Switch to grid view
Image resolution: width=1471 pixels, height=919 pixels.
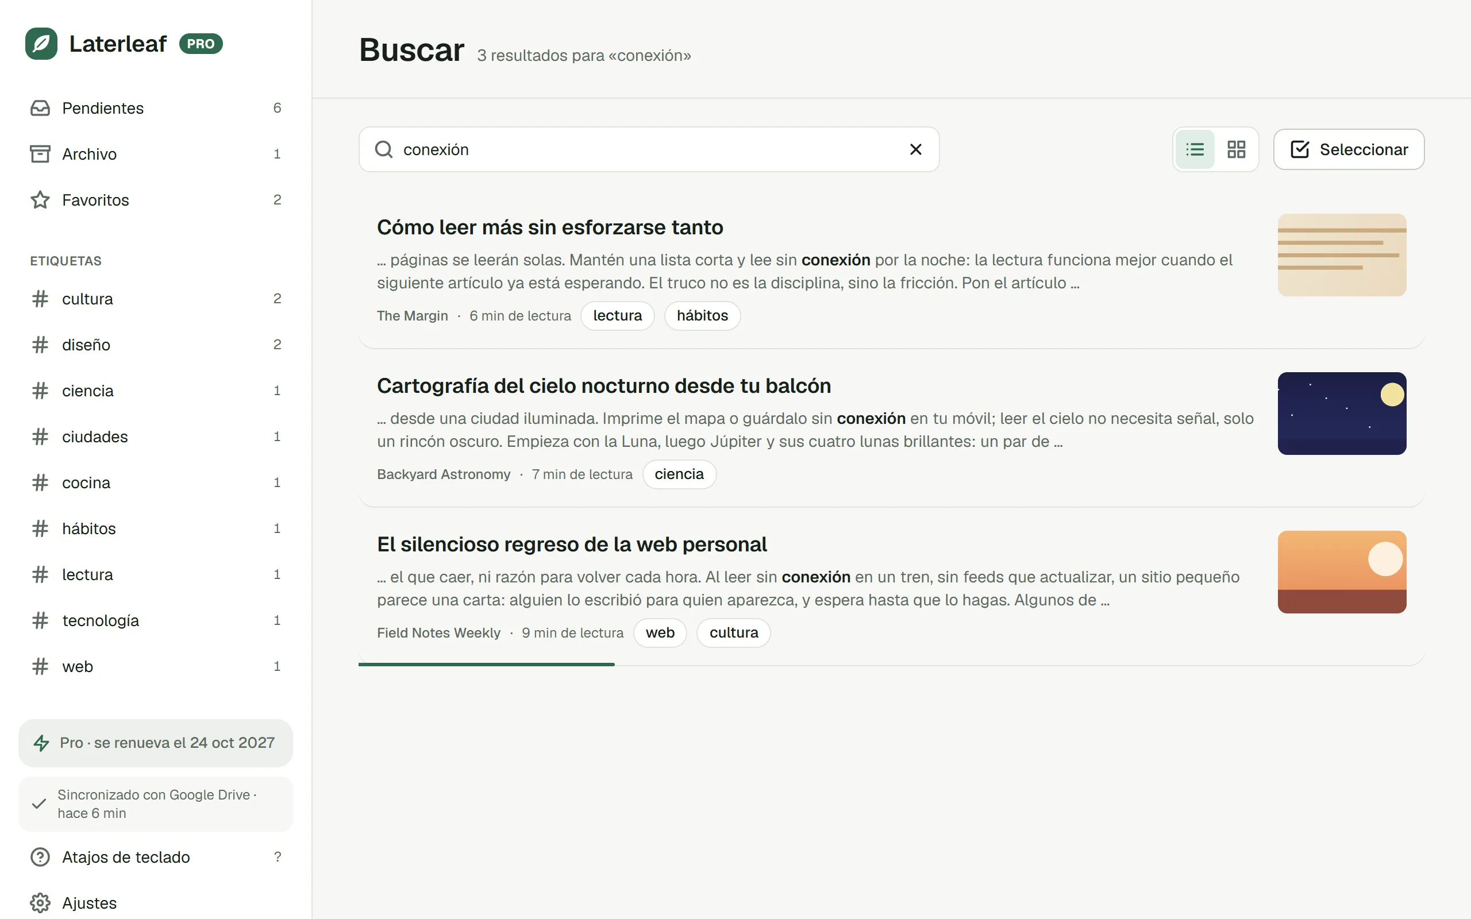point(1237,149)
